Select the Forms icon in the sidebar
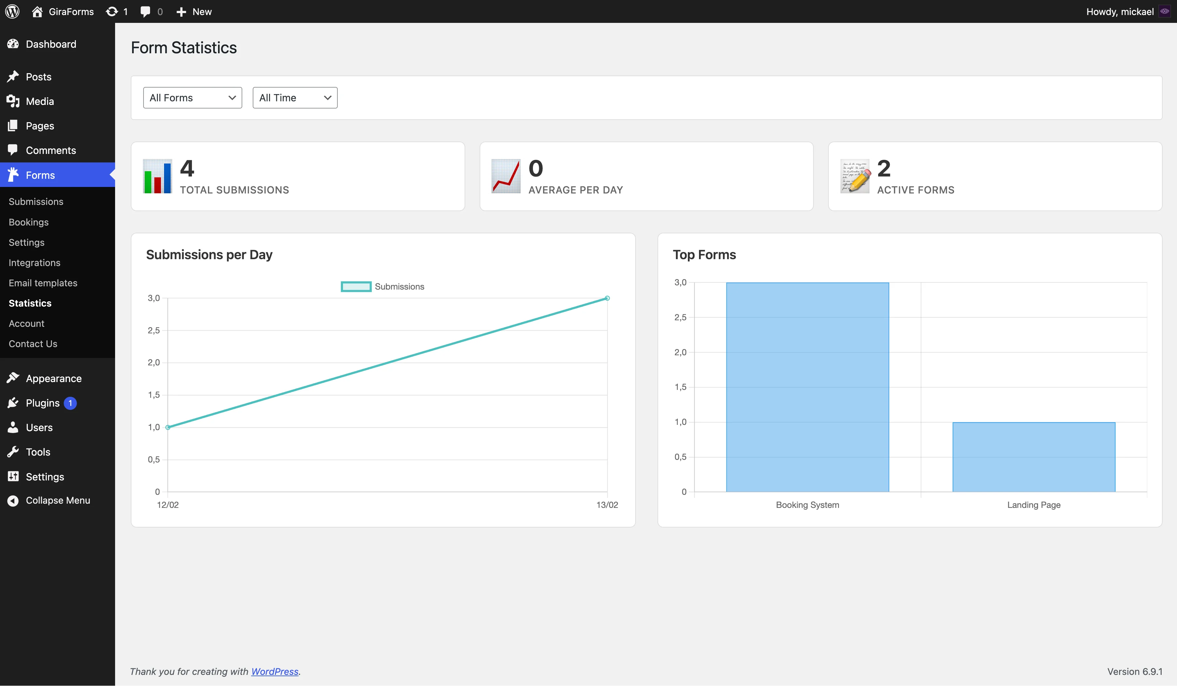 [13, 175]
